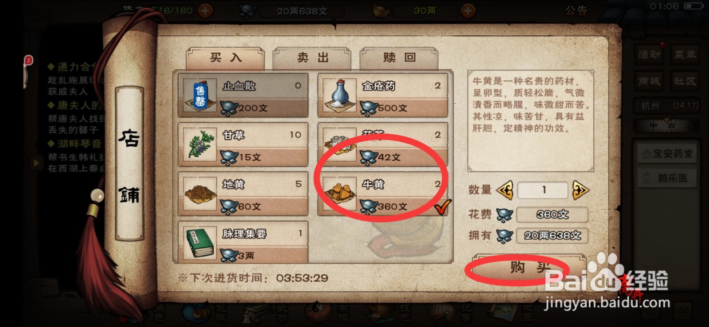Open the 买入 tab
Image resolution: width=709 pixels, height=327 pixels.
coord(226,58)
